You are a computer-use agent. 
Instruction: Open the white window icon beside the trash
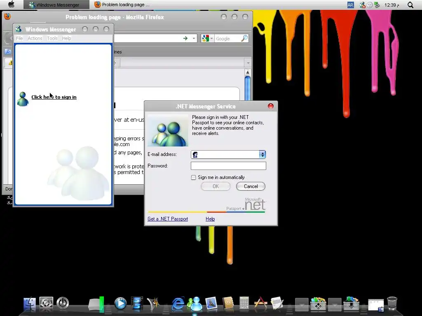point(376,305)
